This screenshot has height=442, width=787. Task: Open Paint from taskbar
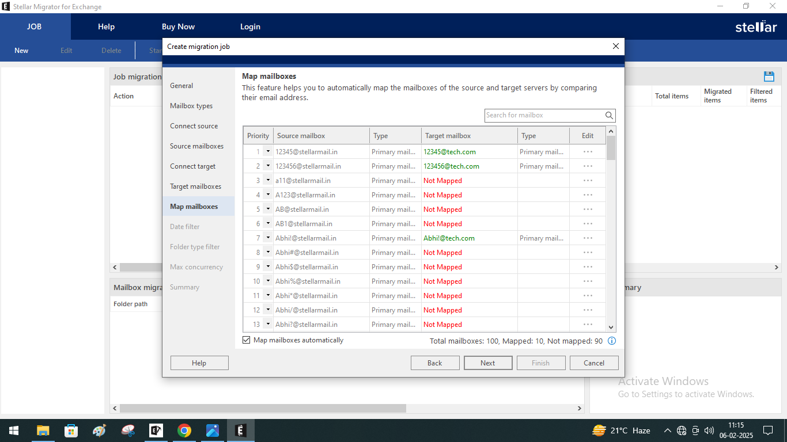point(99,430)
